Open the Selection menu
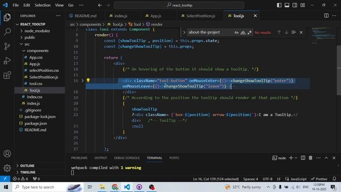 43,5
